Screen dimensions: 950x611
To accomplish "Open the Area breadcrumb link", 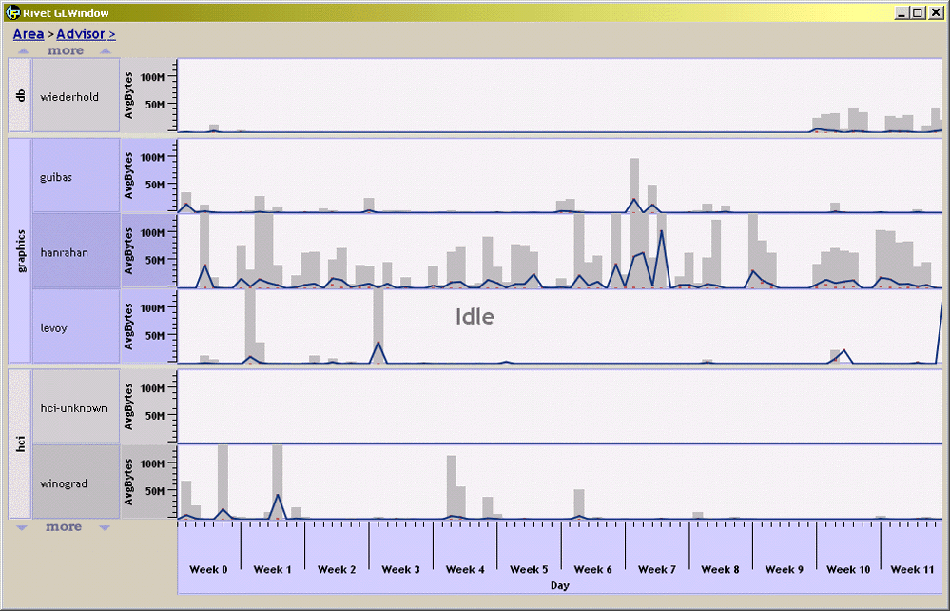I will pos(28,34).
